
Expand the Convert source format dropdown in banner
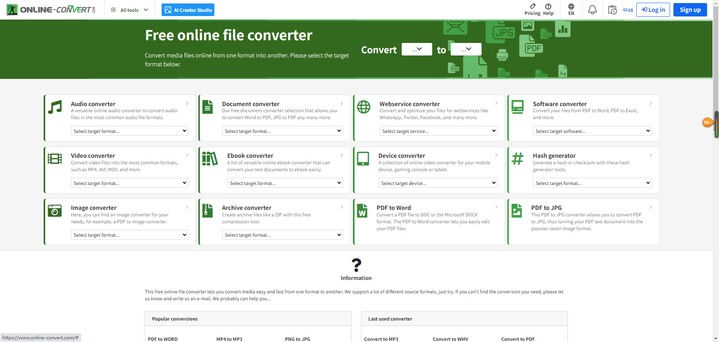click(x=417, y=49)
